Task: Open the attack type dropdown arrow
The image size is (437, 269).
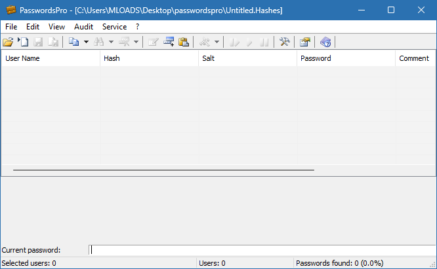Action: (217, 42)
